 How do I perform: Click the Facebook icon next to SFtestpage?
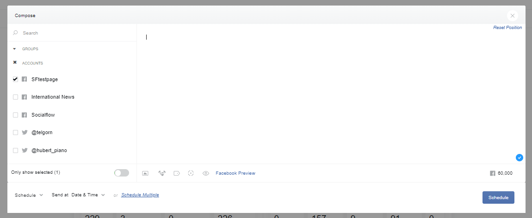[x=24, y=79]
